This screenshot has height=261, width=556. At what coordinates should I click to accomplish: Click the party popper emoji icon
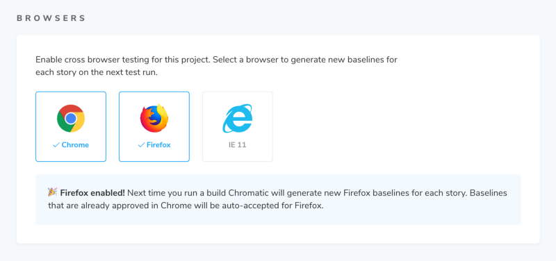pos(53,192)
